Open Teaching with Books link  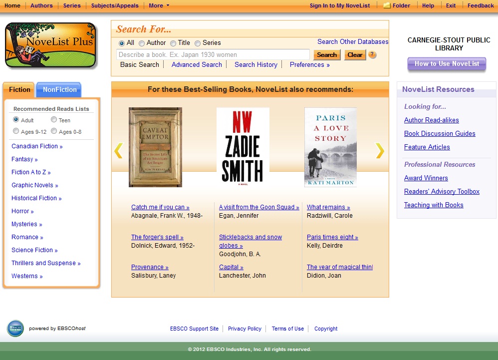[x=434, y=205]
